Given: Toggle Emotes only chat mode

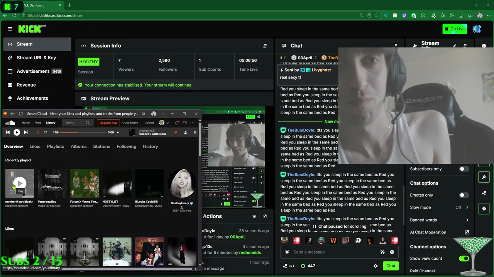Looking at the screenshot, I should pos(464,195).
